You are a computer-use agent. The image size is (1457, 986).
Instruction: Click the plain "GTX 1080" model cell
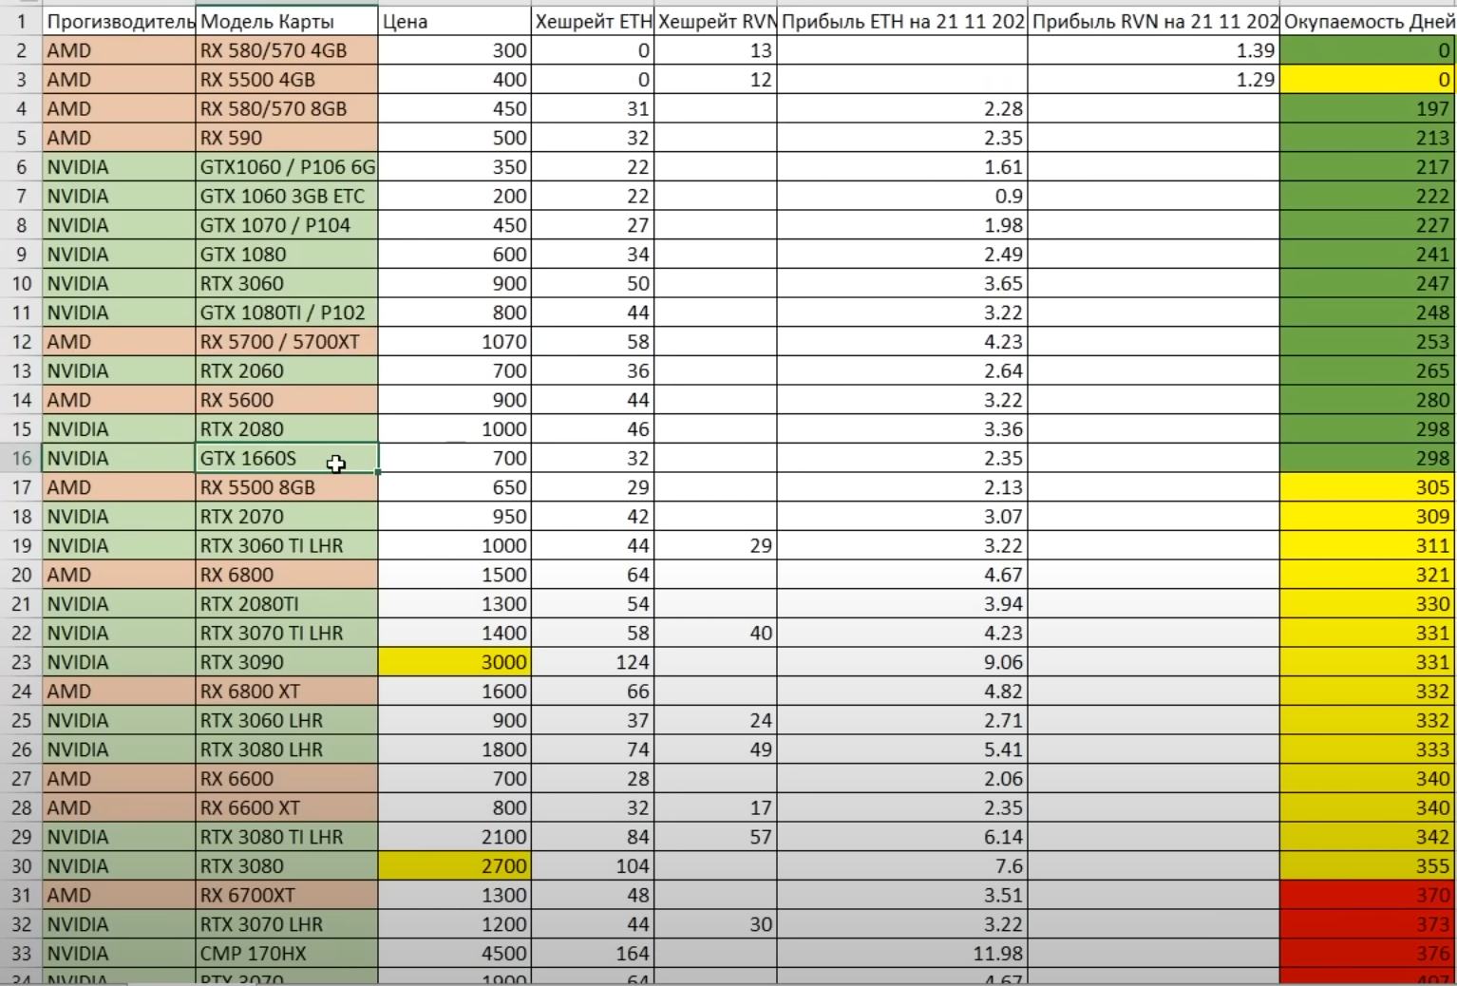(x=287, y=255)
